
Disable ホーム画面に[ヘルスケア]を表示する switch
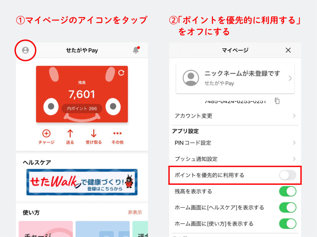pos(288,207)
